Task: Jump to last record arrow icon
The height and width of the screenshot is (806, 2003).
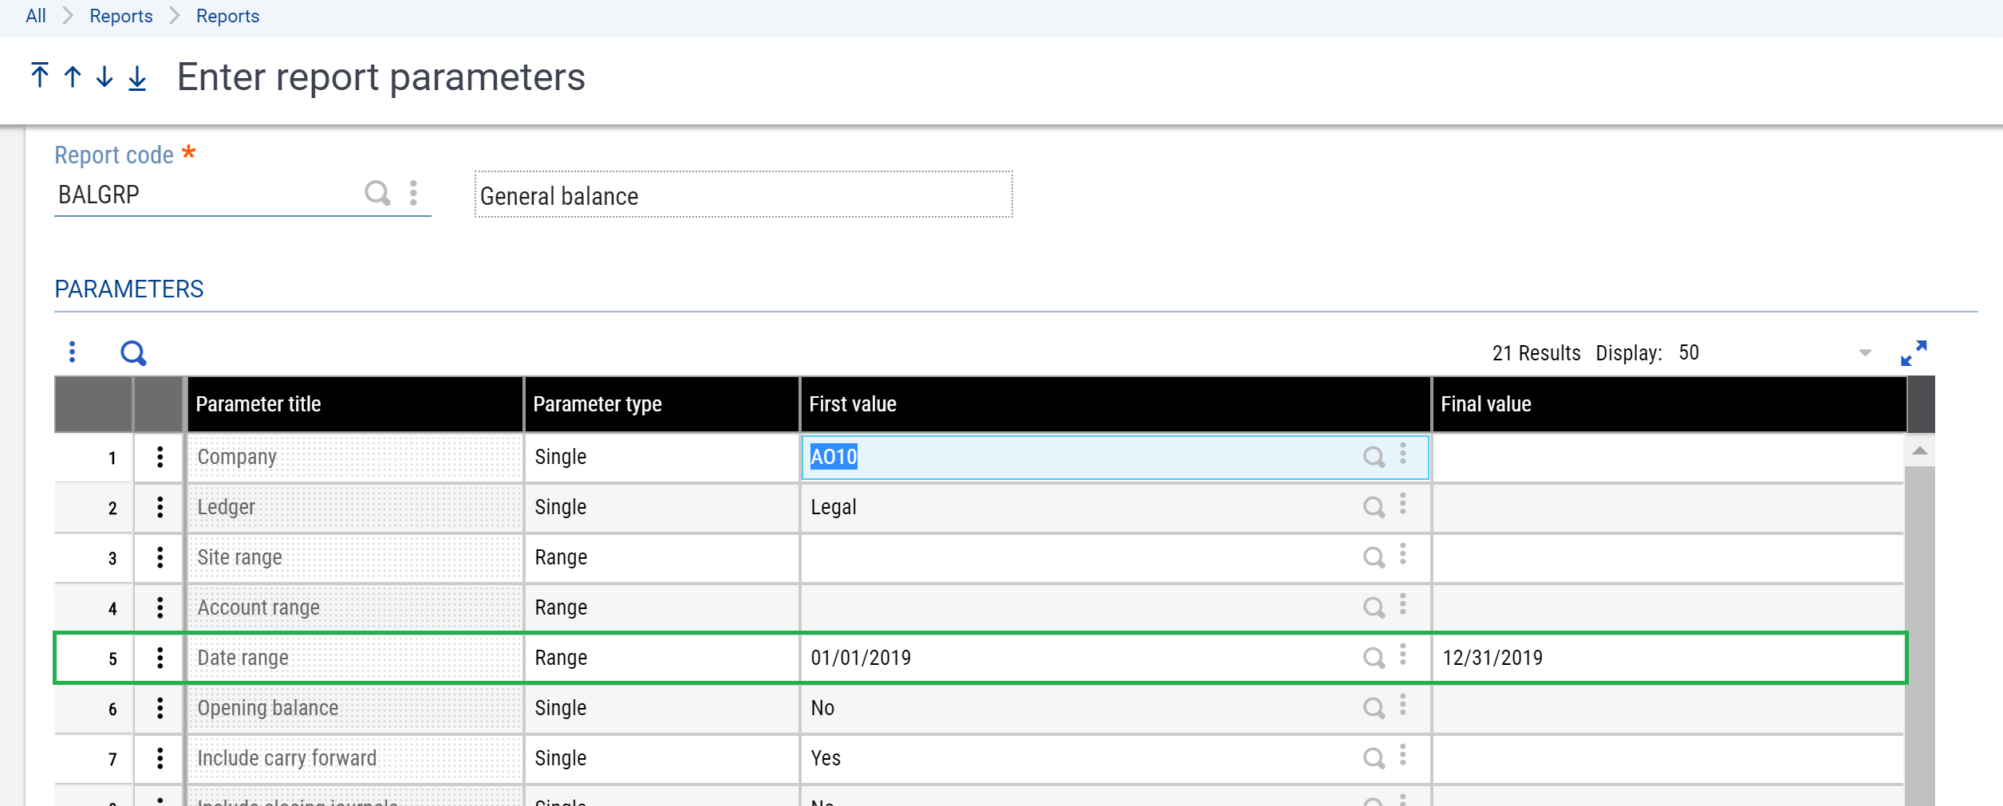Action: 137,77
